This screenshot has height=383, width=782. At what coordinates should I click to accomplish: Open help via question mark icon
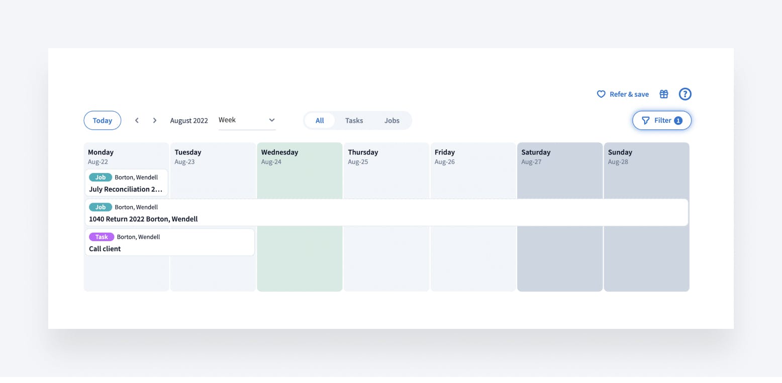pos(685,94)
